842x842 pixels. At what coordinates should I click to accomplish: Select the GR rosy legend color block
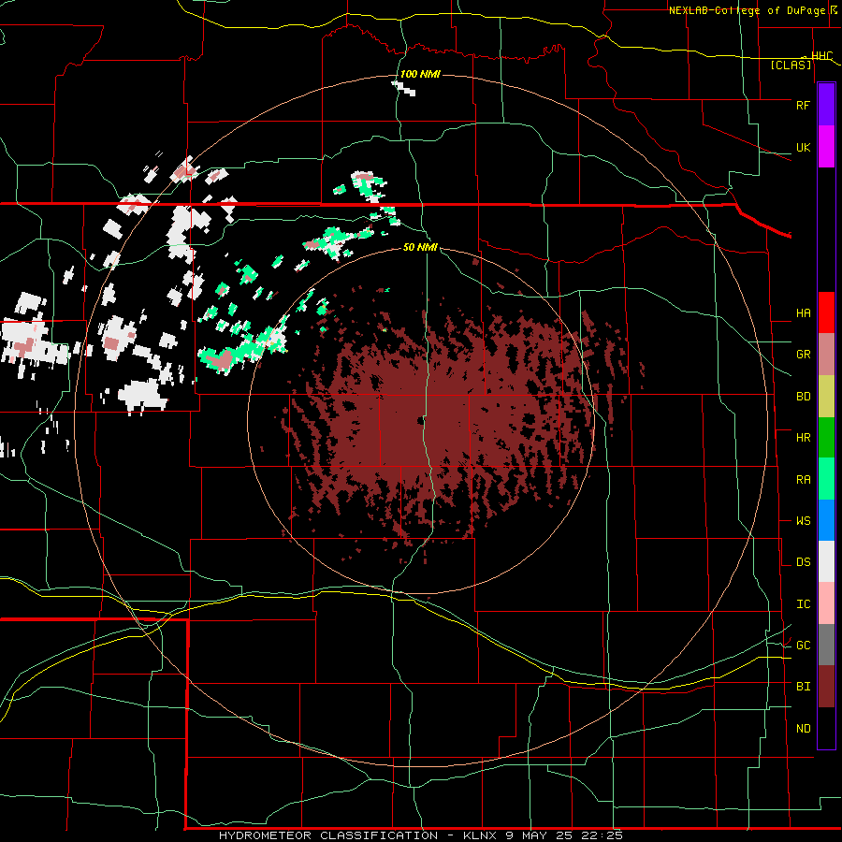(826, 354)
